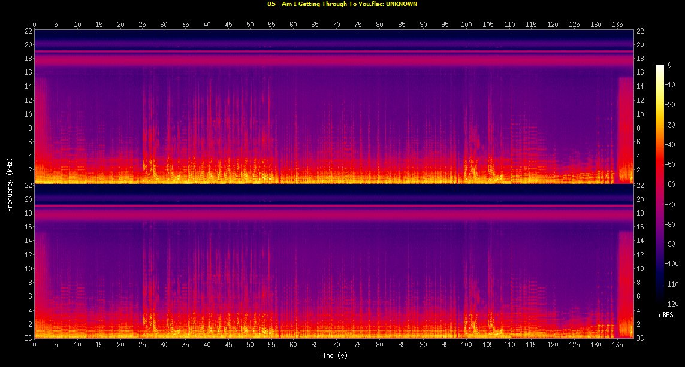Screen dimensions: 685x367
Task: Click the "135" tick on the top time axis
Action: (617, 25)
